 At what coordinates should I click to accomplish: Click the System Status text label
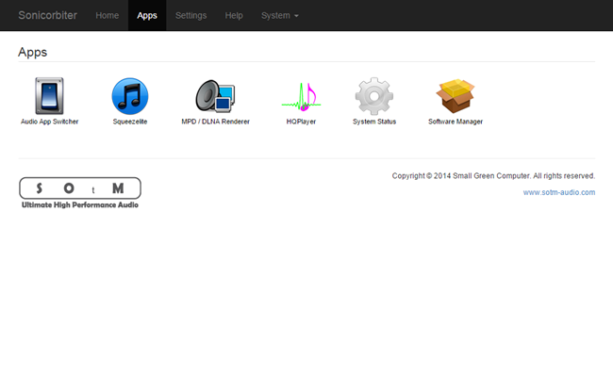[374, 122]
